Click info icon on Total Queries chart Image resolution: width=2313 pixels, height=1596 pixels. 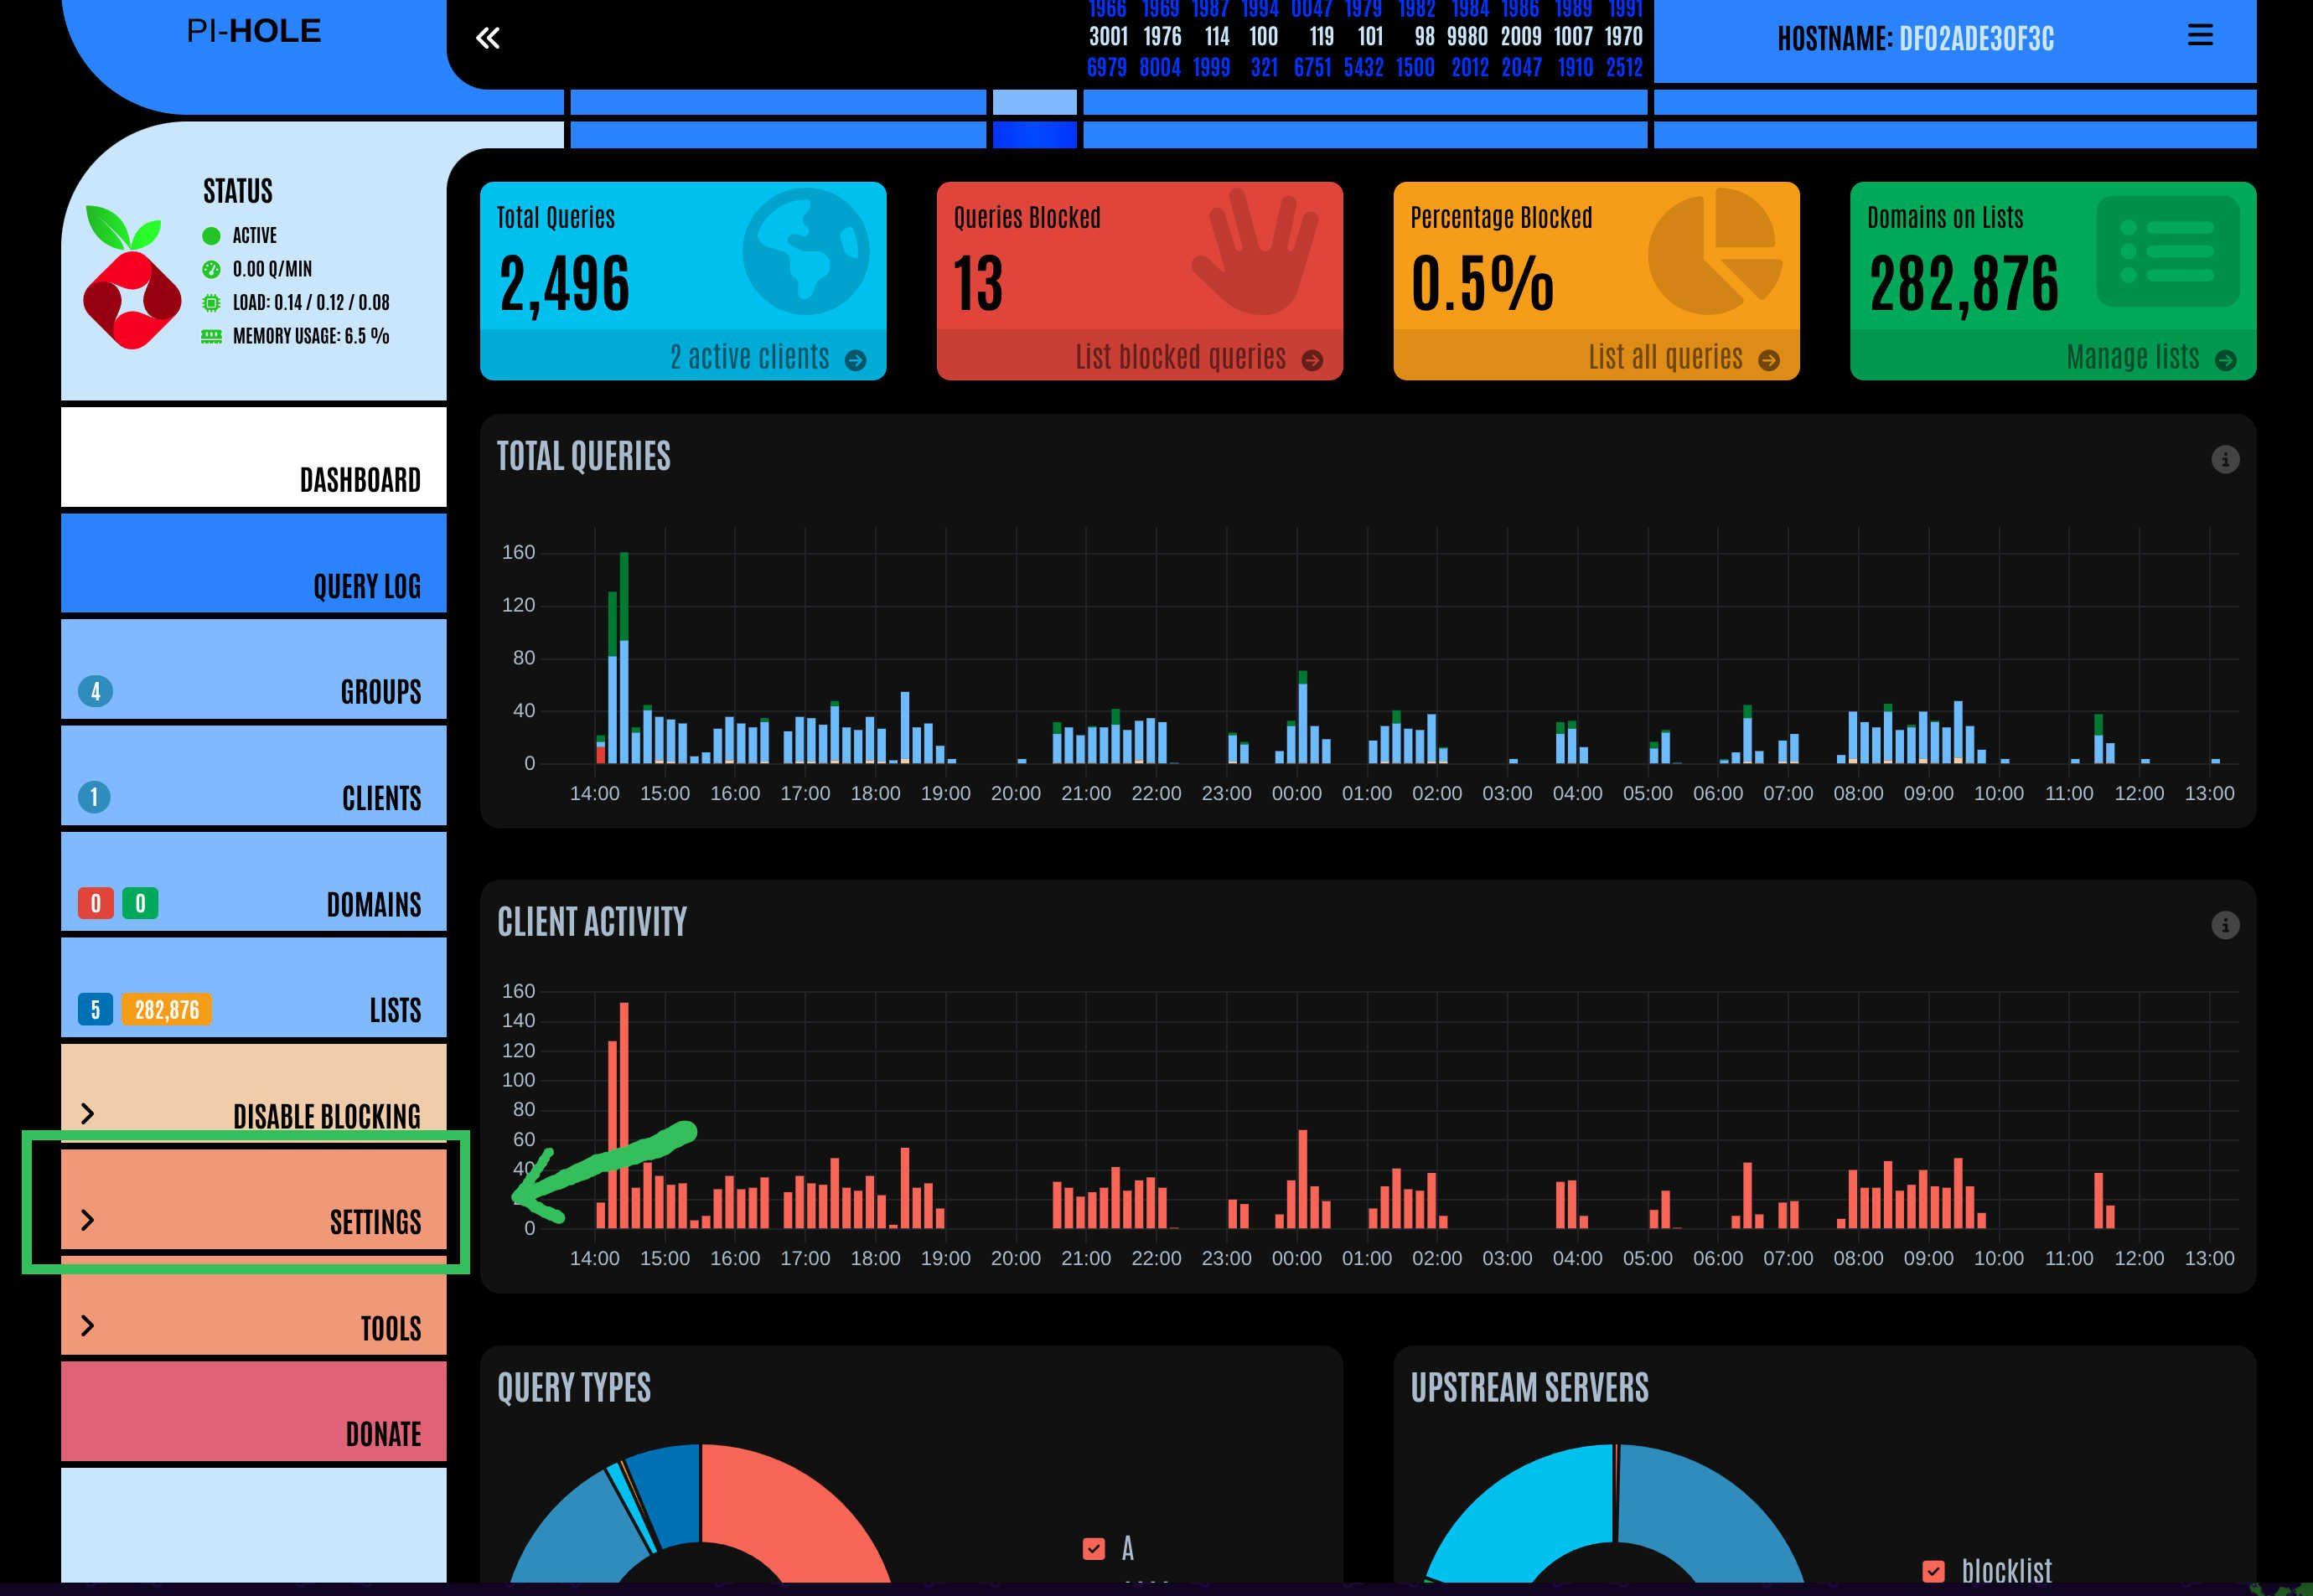pyautogui.click(x=2225, y=460)
